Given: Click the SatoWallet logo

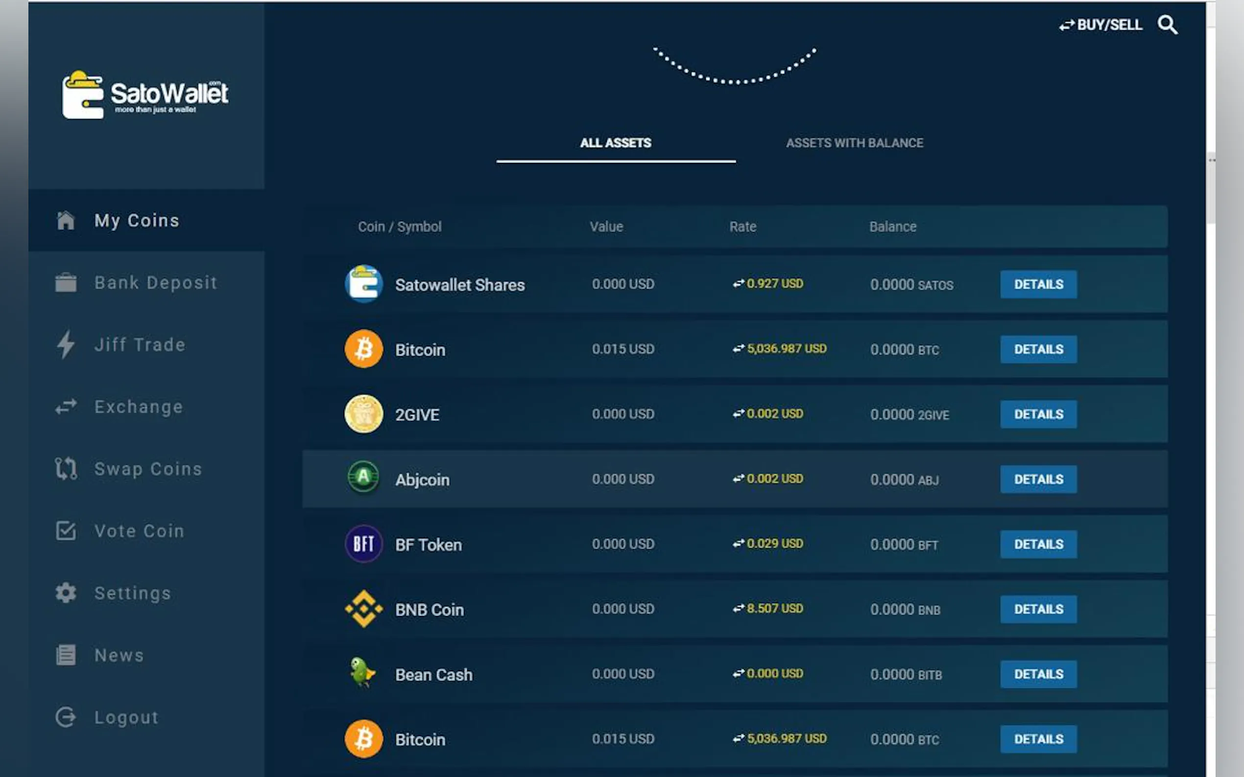Looking at the screenshot, I should (144, 94).
